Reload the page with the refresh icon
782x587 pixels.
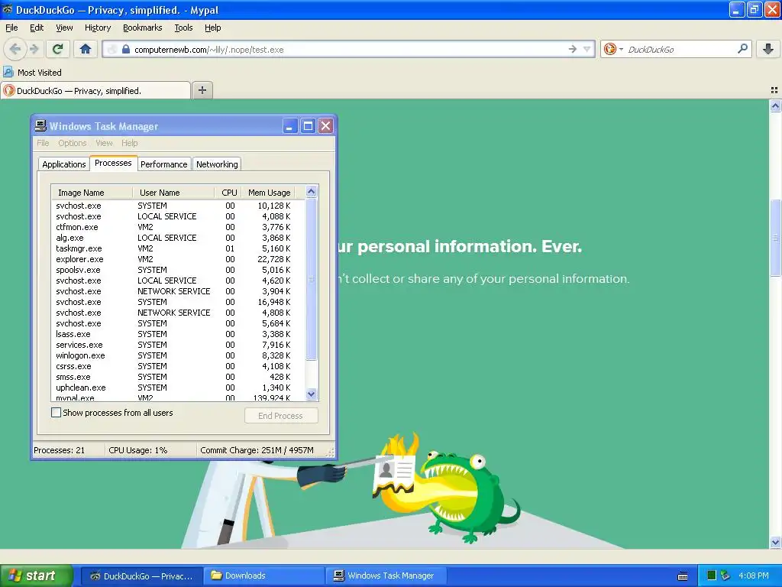pyautogui.click(x=58, y=49)
